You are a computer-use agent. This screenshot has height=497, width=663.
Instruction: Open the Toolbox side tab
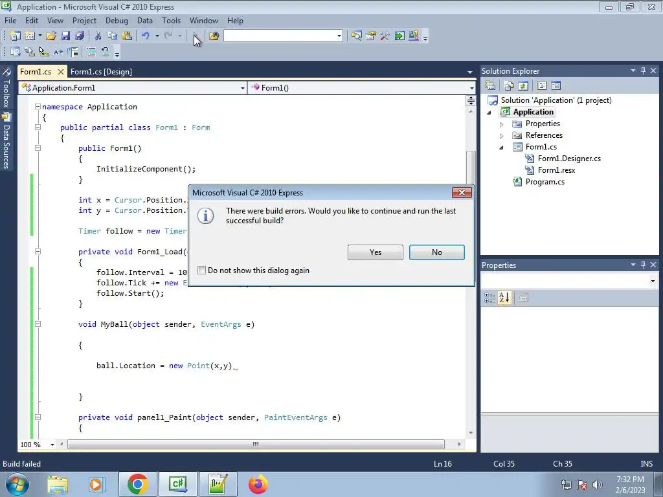pyautogui.click(x=6, y=88)
